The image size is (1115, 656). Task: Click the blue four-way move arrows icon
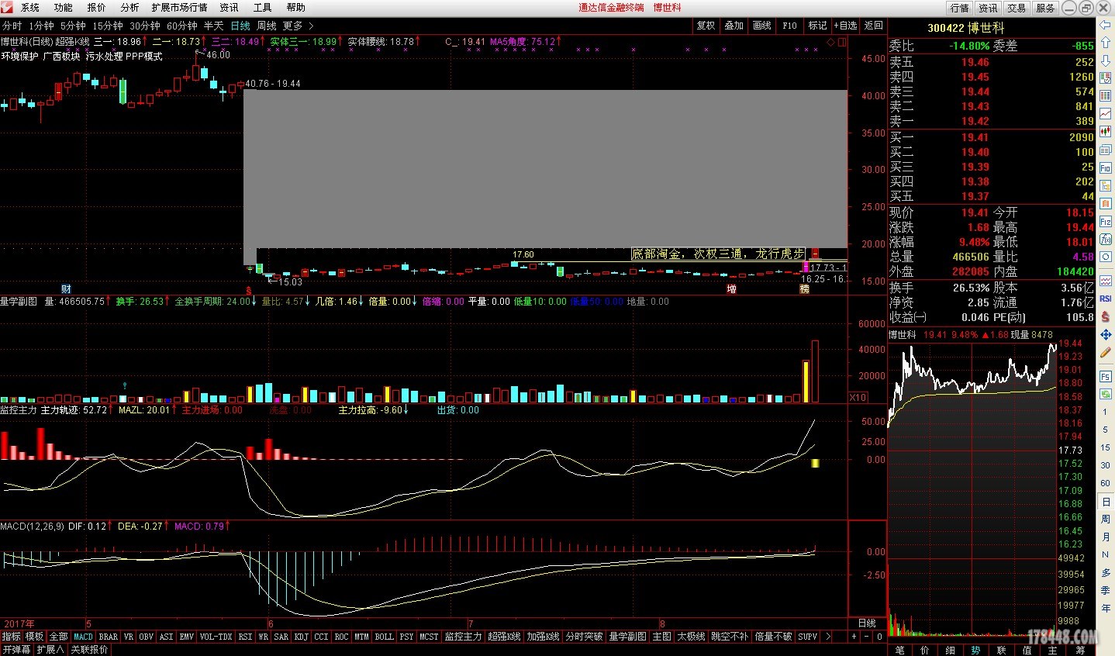point(1106,334)
